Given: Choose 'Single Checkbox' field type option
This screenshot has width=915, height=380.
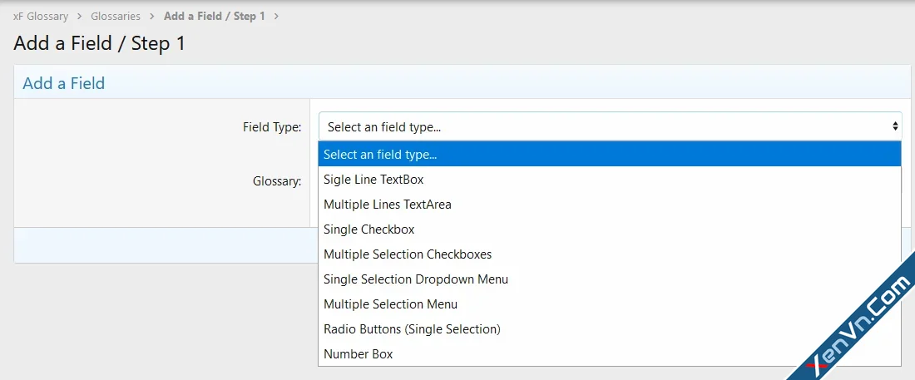Looking at the screenshot, I should pyautogui.click(x=368, y=229).
